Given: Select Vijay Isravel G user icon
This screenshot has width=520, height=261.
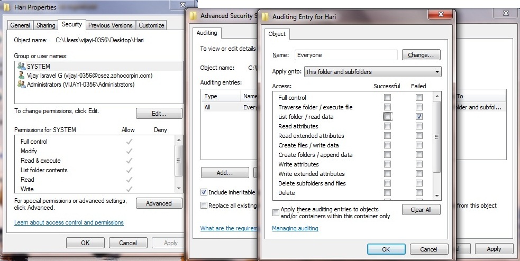Looking at the screenshot, I should coord(22,75).
